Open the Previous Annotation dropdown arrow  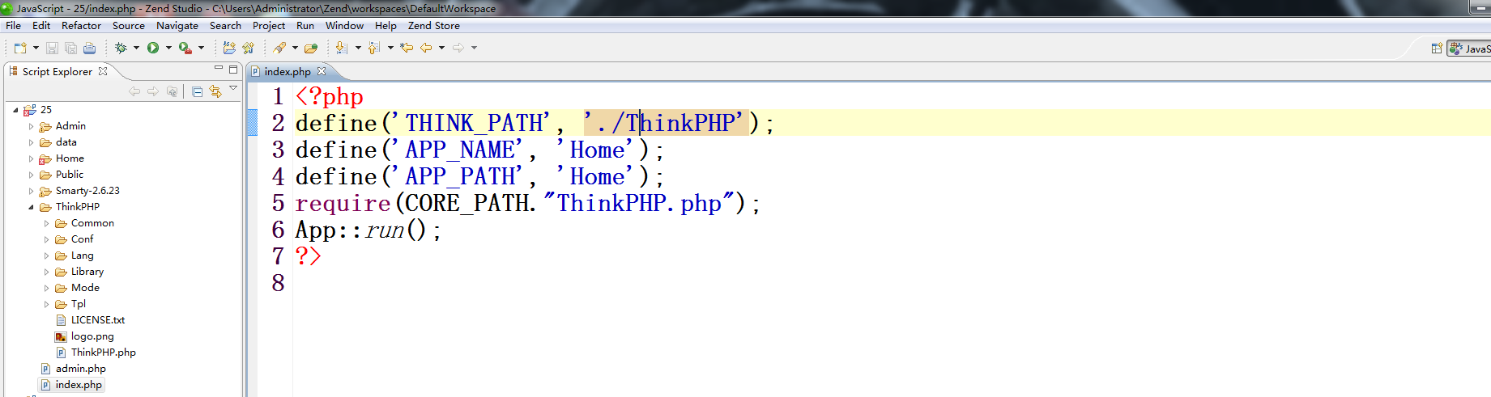pyautogui.click(x=390, y=48)
